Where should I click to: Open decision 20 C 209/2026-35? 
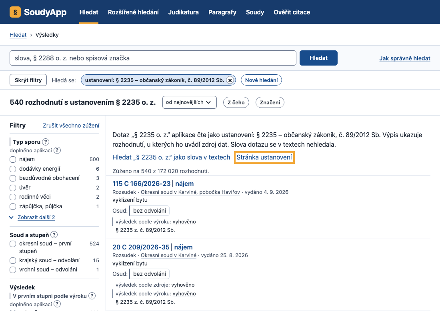pos(141,247)
